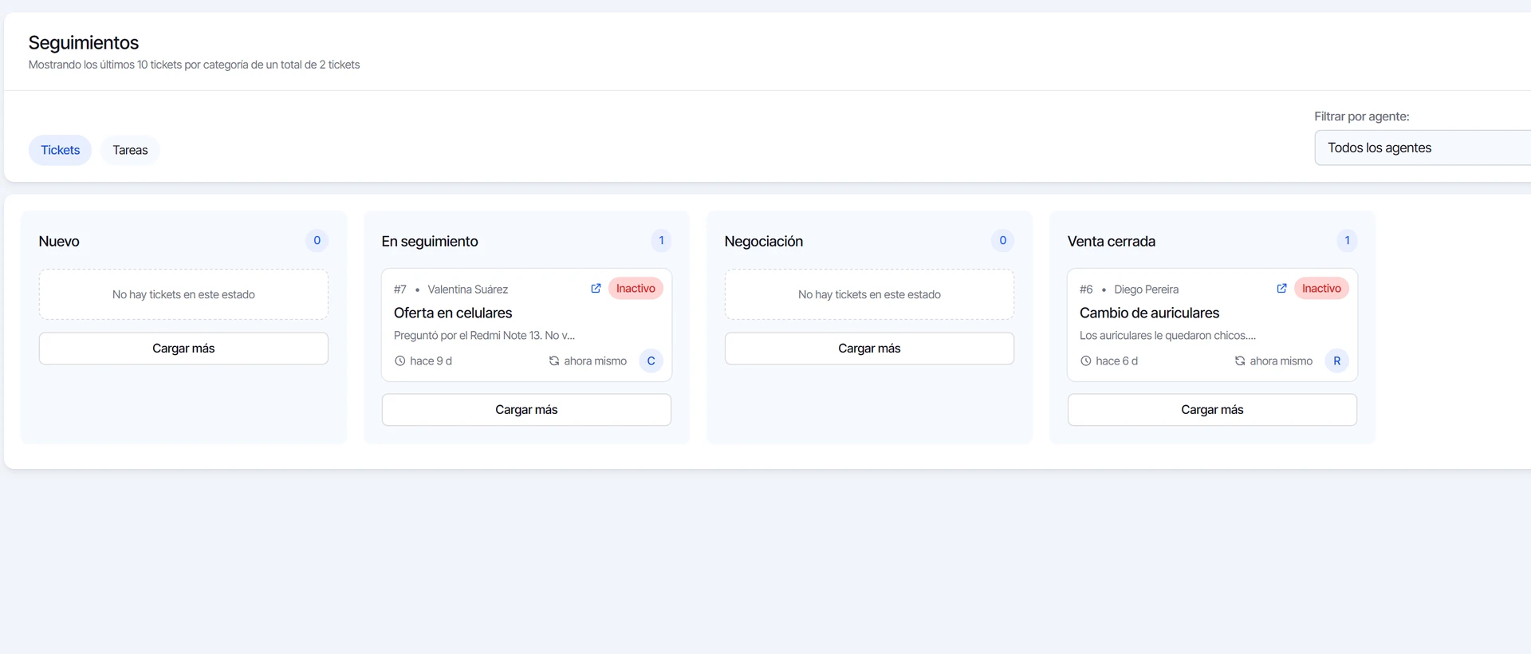Click the C agent avatar on ticket #7
Screen dimensions: 1531x654
tap(651, 361)
